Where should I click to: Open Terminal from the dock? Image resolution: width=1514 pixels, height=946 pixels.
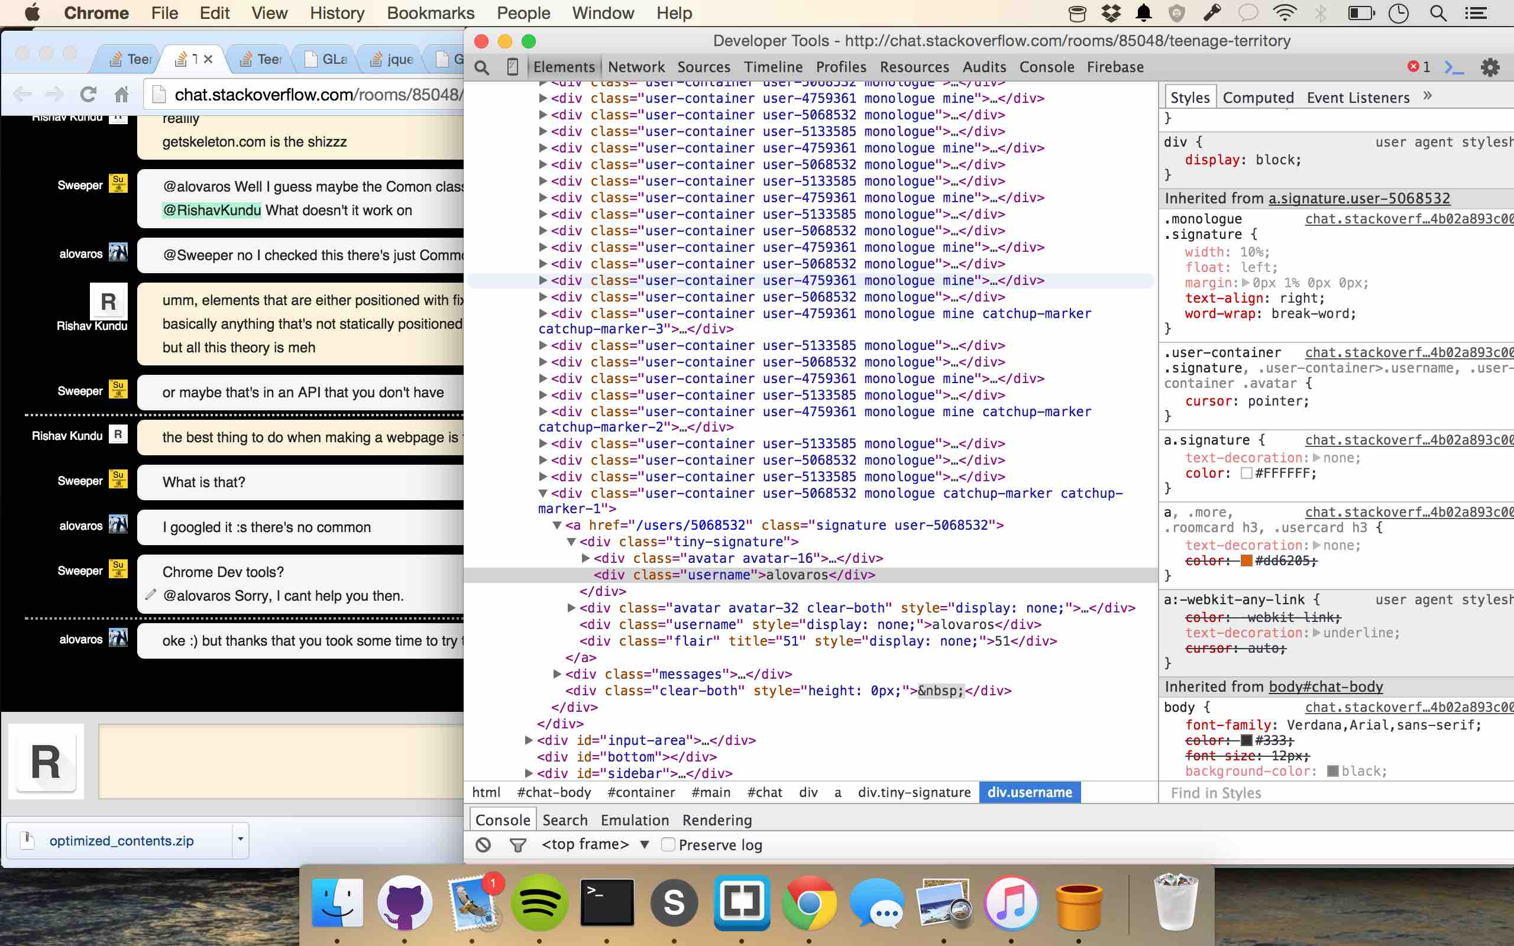click(x=607, y=902)
